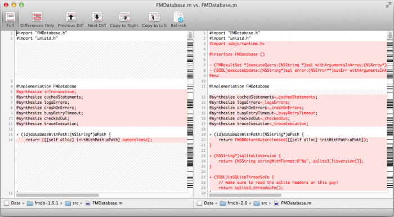The image size is (394, 217).
Task: Click the sqlite3_libversion() return line
Action: (298, 161)
